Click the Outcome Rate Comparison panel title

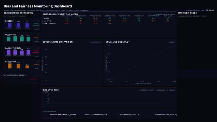pyautogui.click(x=58, y=42)
